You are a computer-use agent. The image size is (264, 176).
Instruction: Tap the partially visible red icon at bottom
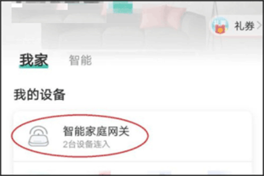click(x=105, y=172)
